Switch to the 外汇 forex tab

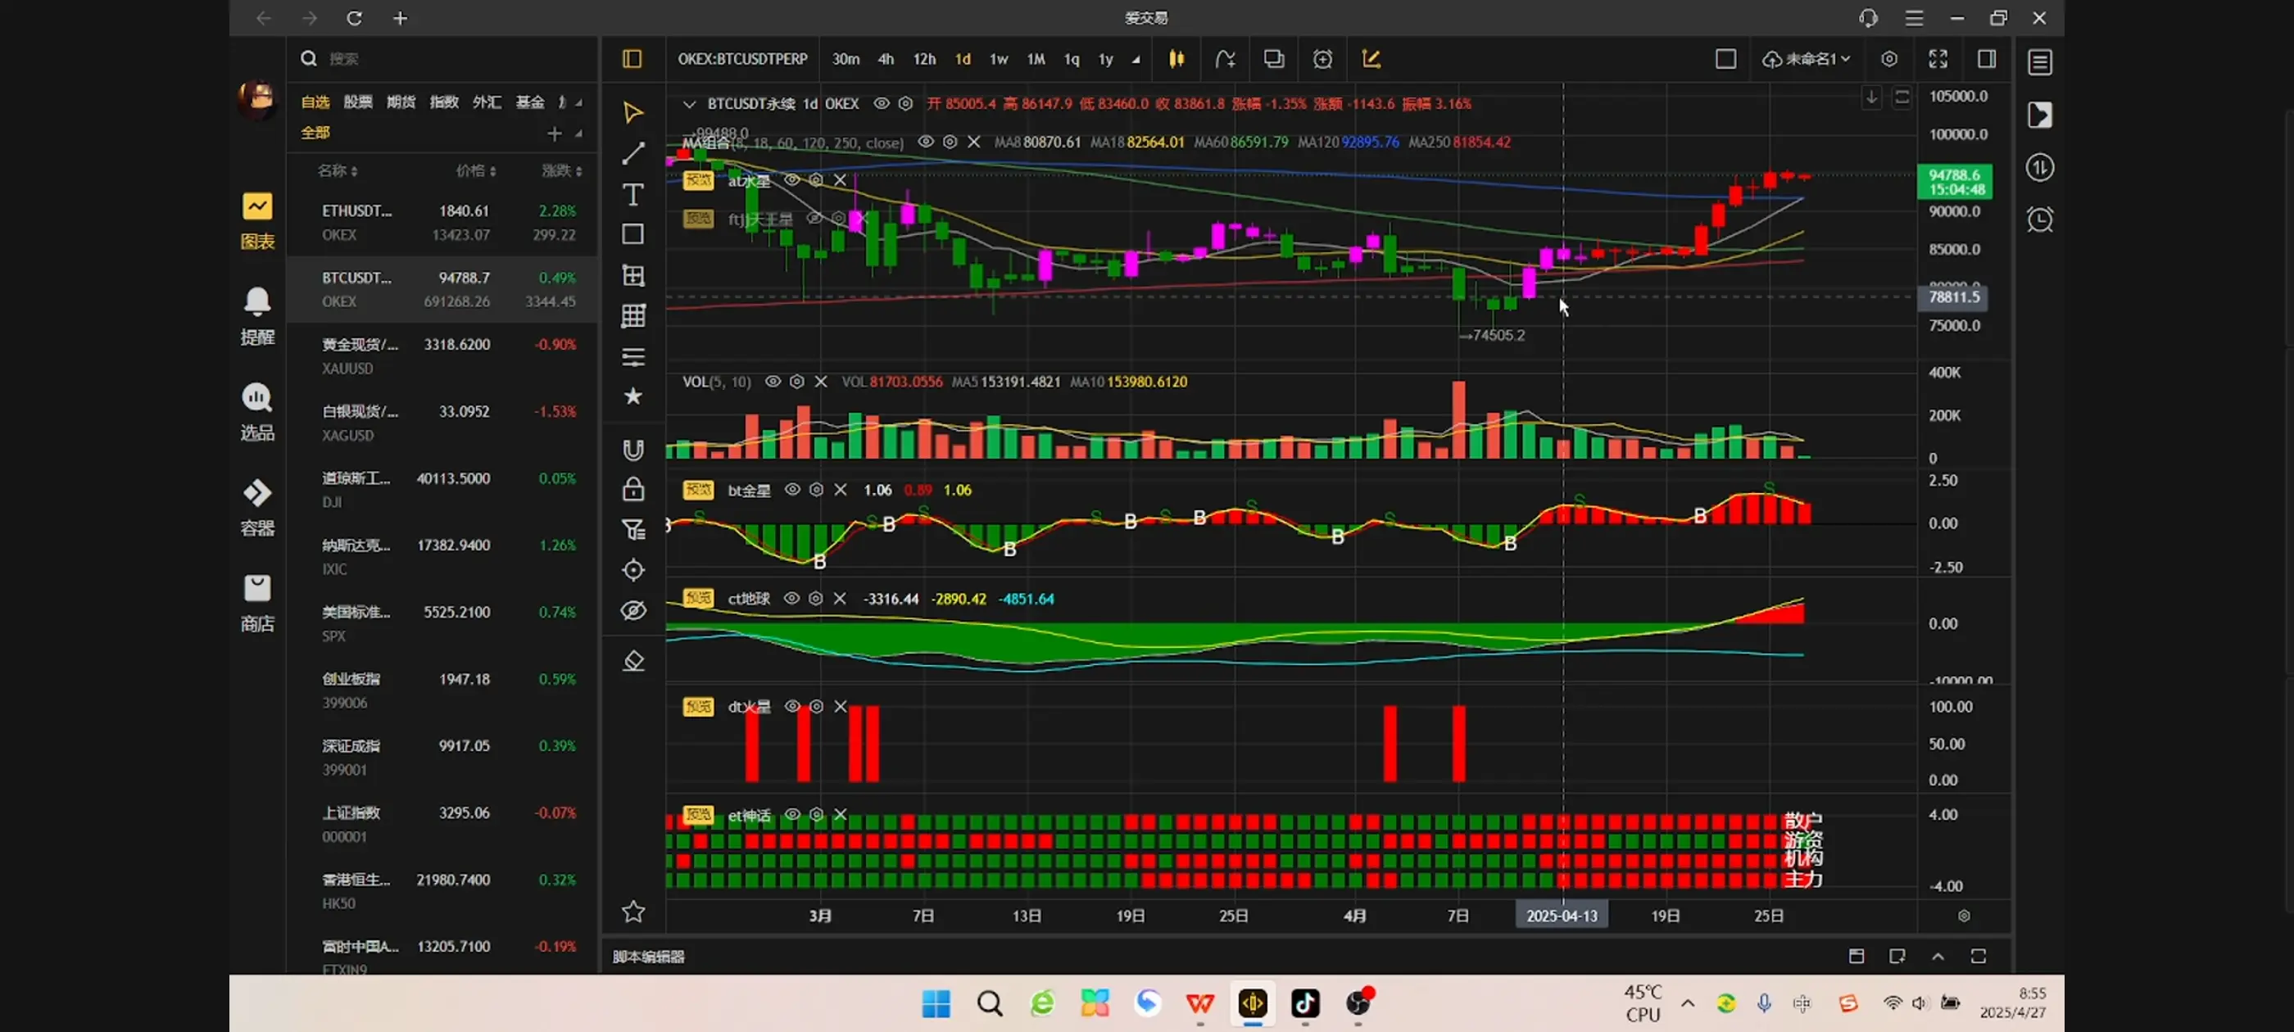tap(486, 102)
